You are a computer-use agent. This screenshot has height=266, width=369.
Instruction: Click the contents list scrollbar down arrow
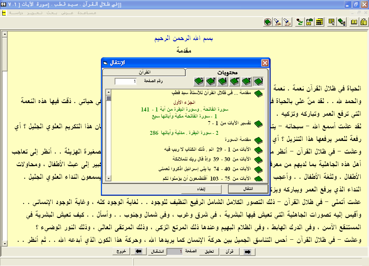[x=108, y=178]
